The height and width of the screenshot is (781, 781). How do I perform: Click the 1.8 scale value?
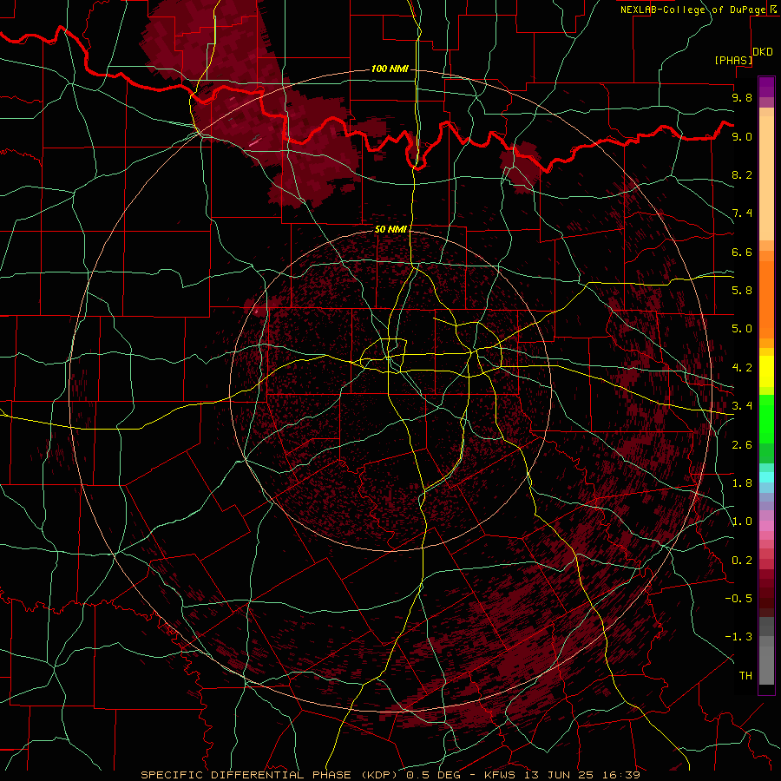pyautogui.click(x=742, y=483)
